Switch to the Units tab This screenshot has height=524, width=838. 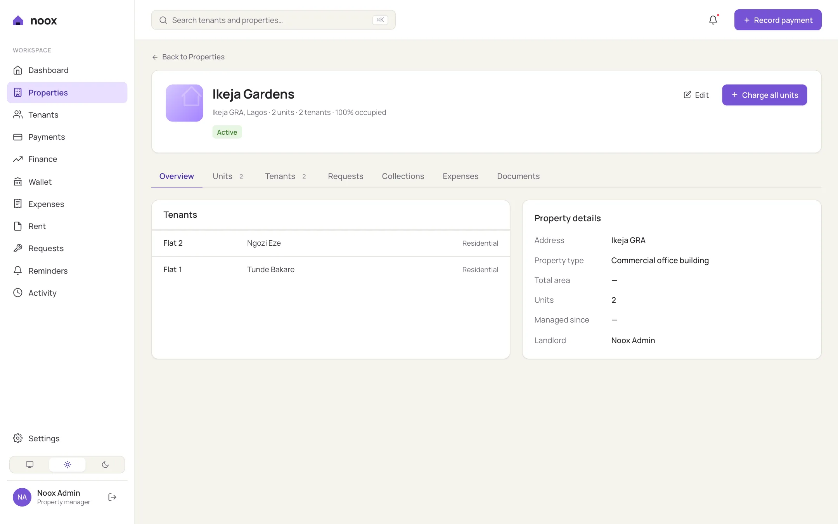coord(228,176)
